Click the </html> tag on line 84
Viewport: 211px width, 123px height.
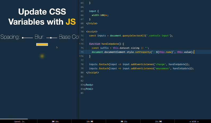pyautogui.click(x=88, y=89)
